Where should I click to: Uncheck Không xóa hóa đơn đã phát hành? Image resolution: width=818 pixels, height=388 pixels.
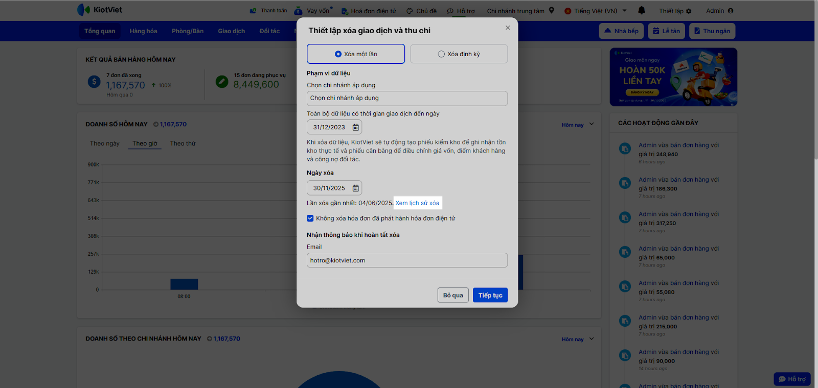tap(310, 218)
